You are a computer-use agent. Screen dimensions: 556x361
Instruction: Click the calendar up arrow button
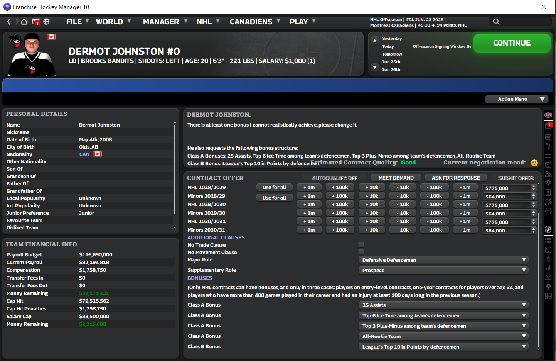coord(374,40)
